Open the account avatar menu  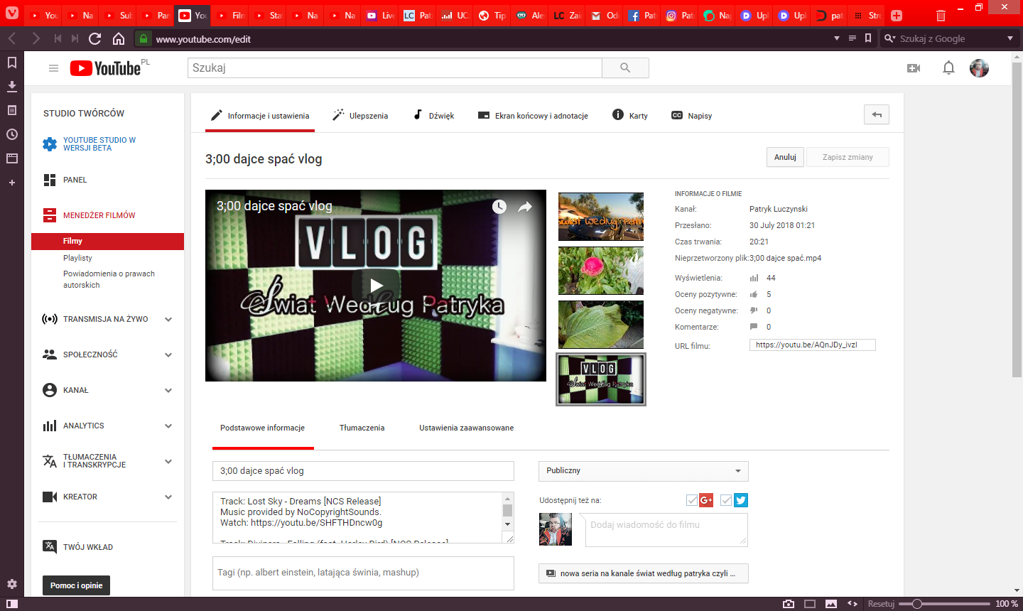click(x=980, y=68)
